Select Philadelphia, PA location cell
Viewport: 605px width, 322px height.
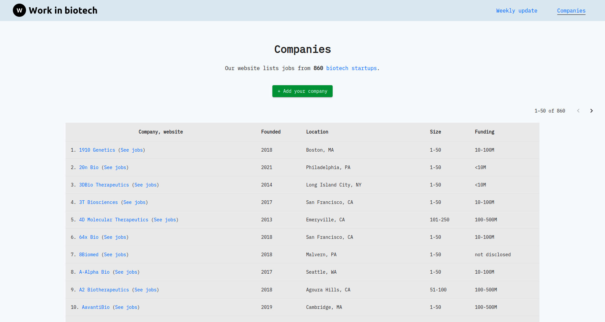click(x=328, y=167)
